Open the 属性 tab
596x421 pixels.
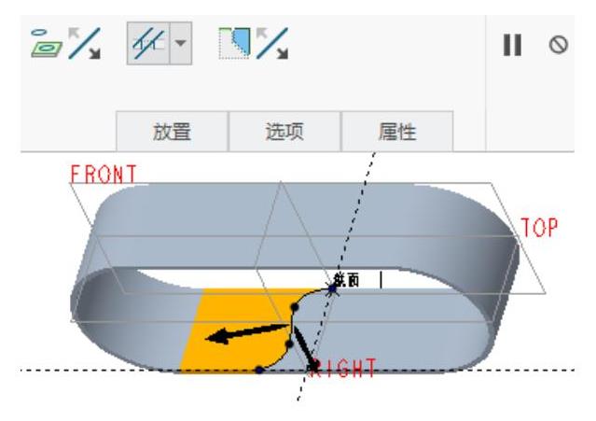pyautogui.click(x=397, y=132)
